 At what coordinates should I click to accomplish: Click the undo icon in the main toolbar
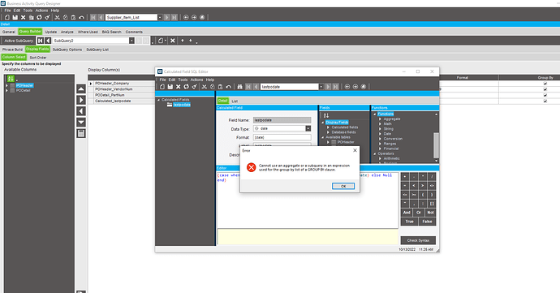click(81, 17)
